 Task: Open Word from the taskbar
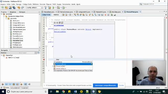coord(75,92)
